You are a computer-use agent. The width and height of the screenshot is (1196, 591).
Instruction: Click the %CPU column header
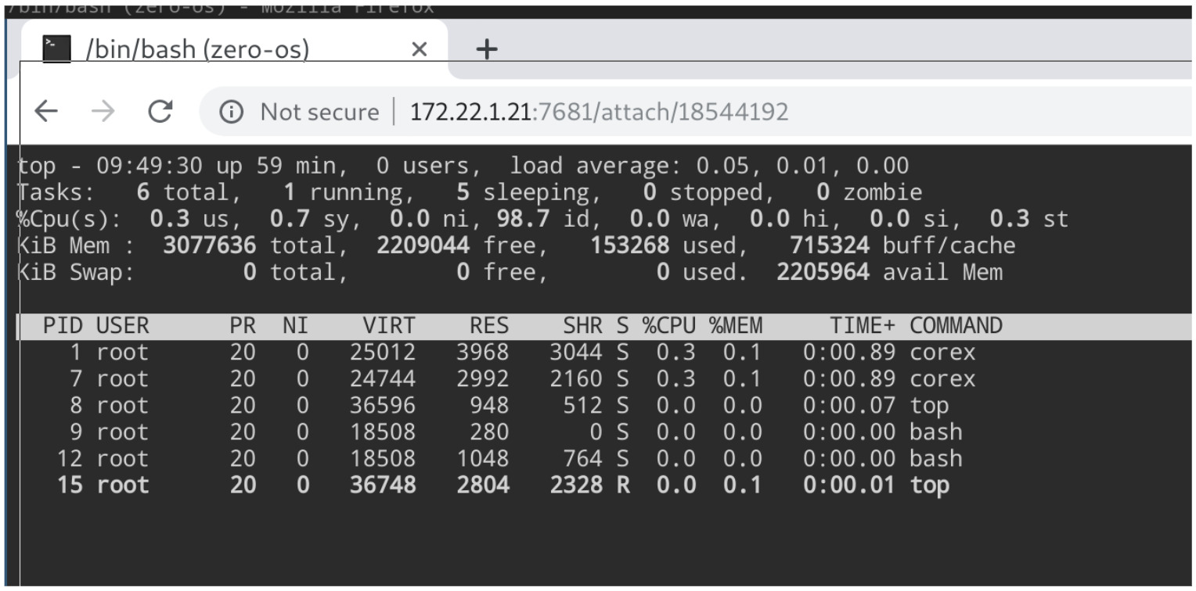(x=669, y=325)
